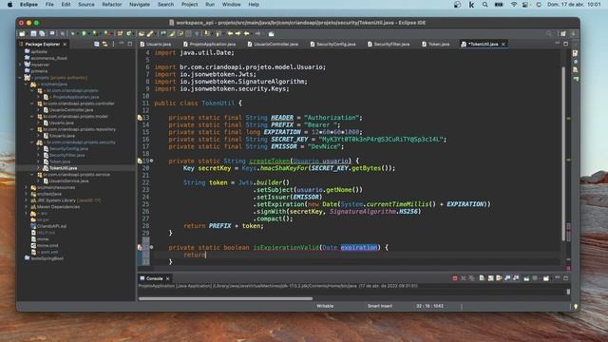Viewport: 608px width, 342px height.
Task: Open the Refactor menu
Action: click(x=112, y=5)
